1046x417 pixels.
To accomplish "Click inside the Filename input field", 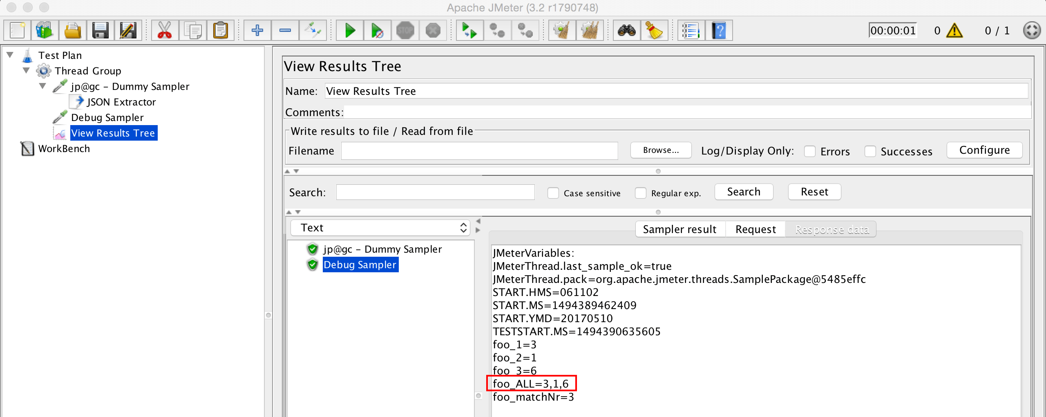I will (x=478, y=150).
